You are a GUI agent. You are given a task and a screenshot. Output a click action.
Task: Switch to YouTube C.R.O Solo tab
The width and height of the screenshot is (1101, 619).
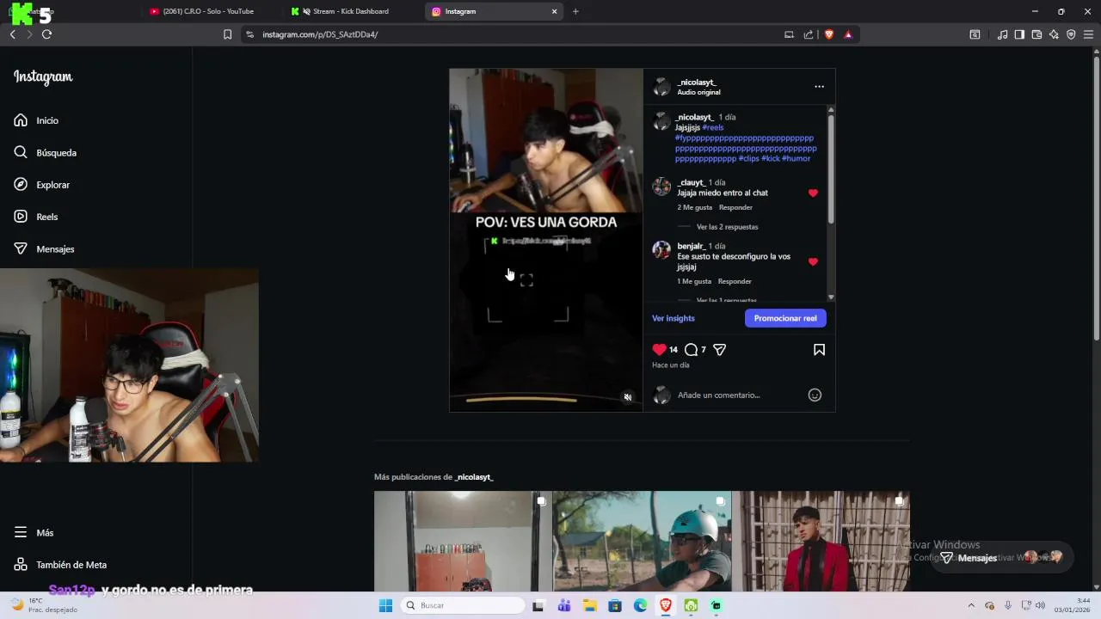[x=210, y=11]
